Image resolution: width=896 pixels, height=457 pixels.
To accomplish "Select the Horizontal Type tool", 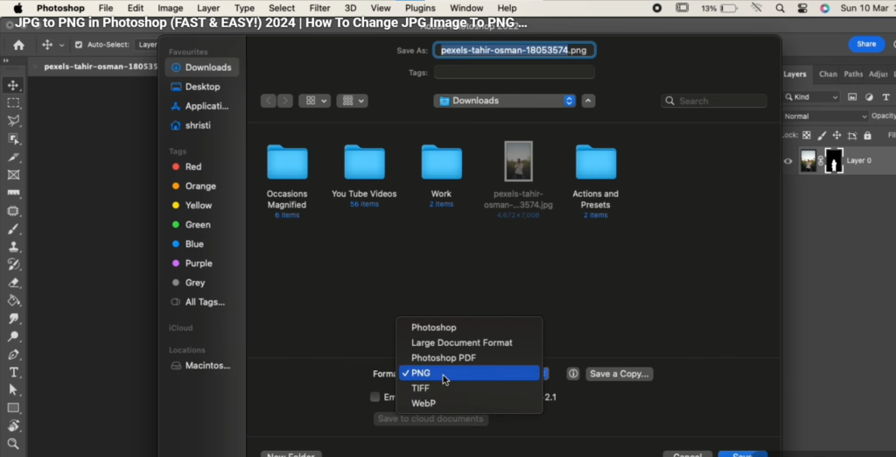I will (13, 372).
